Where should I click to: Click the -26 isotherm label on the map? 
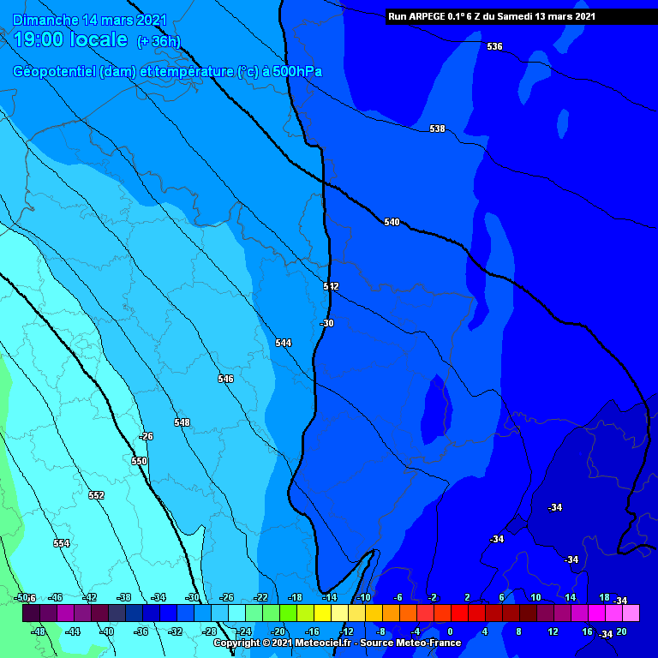tap(146, 436)
